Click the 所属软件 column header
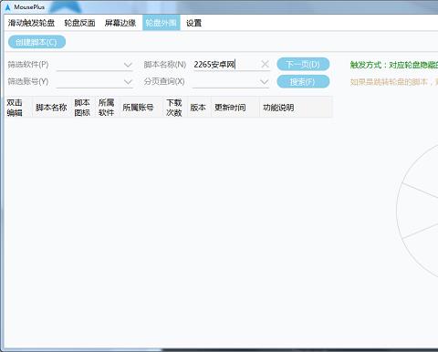 tap(108, 108)
